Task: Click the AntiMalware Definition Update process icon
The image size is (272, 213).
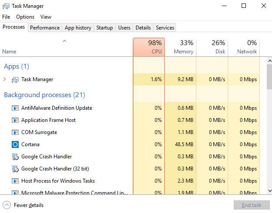Action: click(15, 108)
